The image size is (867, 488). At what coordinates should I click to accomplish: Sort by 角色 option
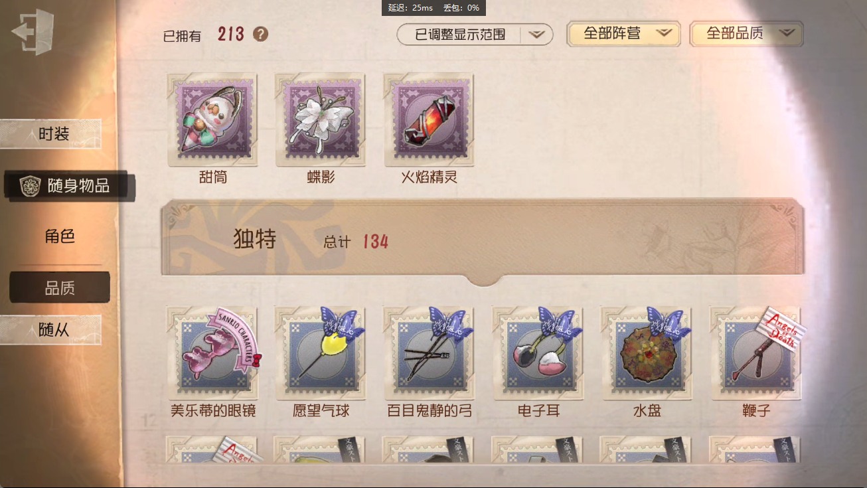pos(60,236)
